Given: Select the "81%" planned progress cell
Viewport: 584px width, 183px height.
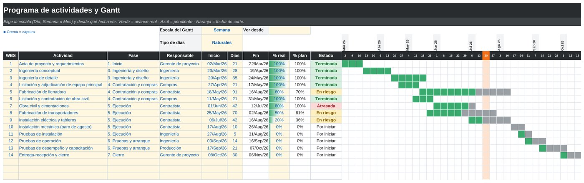Looking at the screenshot, I should (x=300, y=113).
